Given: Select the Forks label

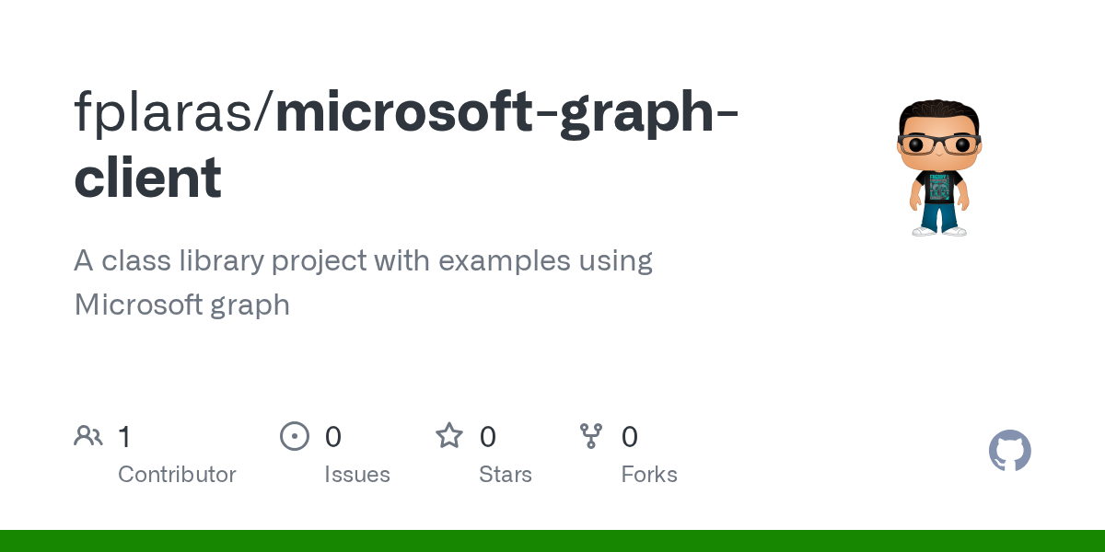Looking at the screenshot, I should (649, 475).
